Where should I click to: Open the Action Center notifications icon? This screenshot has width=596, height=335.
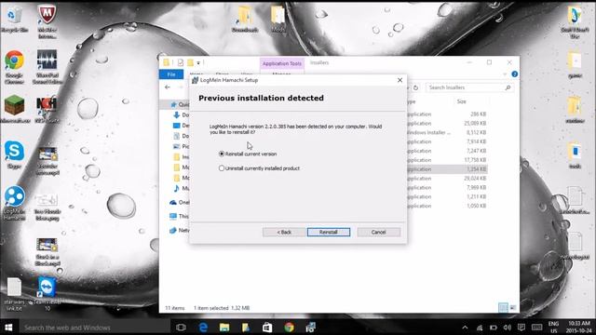pyautogui.click(x=521, y=328)
